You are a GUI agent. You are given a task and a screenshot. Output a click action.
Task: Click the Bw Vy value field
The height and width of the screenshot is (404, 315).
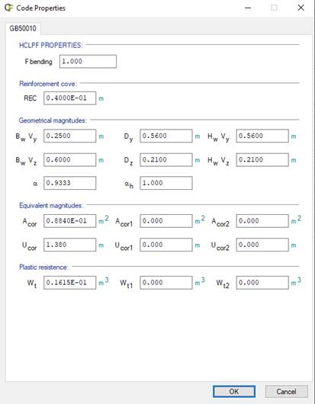(70, 136)
